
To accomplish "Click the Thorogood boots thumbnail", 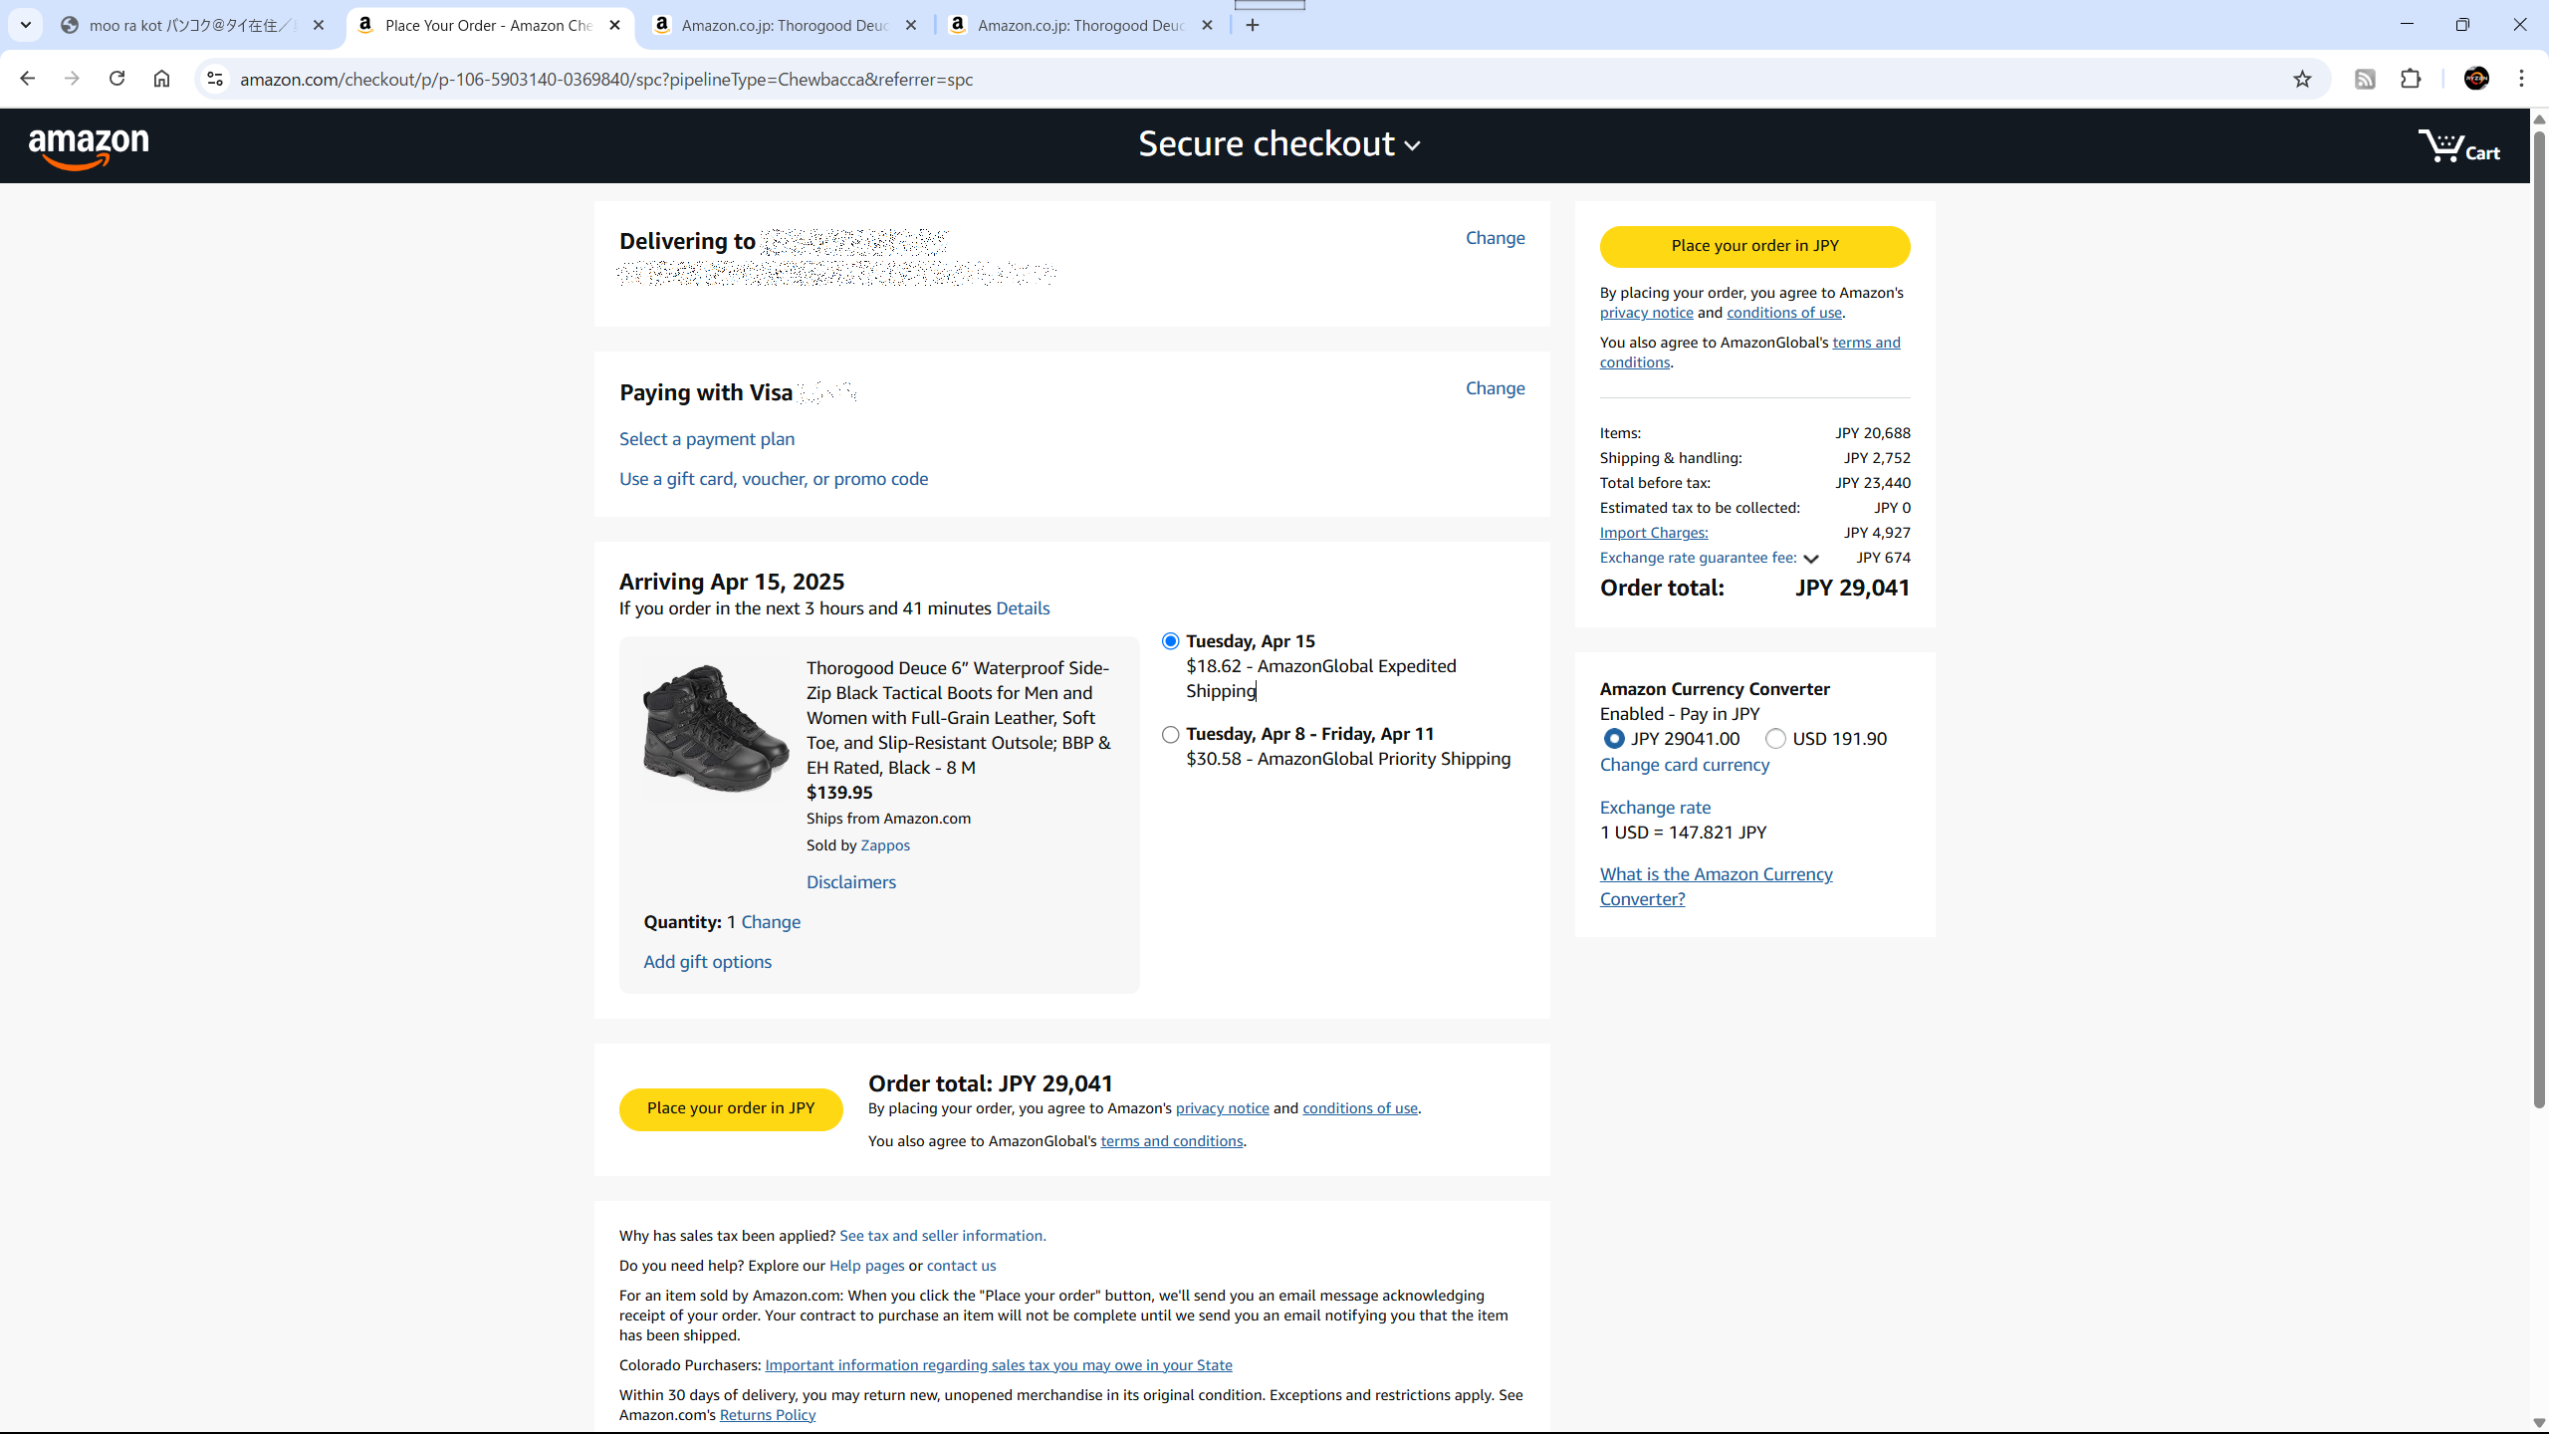I will 716,728.
